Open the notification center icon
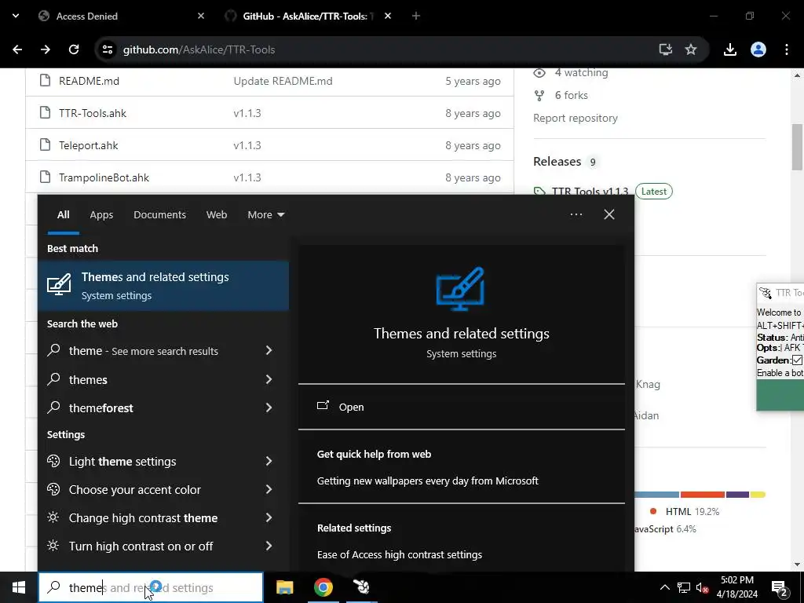The width and height of the screenshot is (804, 603). (x=780, y=588)
